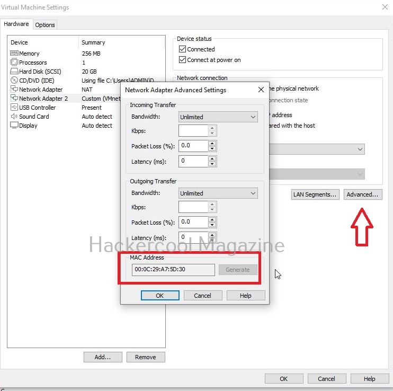Image resolution: width=393 pixels, height=391 pixels.
Task: Increase Incoming Packet Loss with up arrow
Action: coord(212,143)
